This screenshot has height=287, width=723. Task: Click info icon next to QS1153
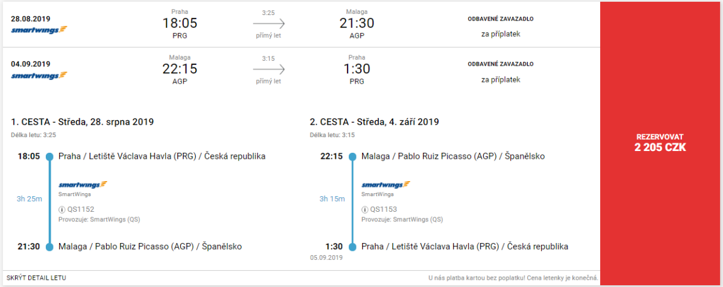[x=365, y=209]
